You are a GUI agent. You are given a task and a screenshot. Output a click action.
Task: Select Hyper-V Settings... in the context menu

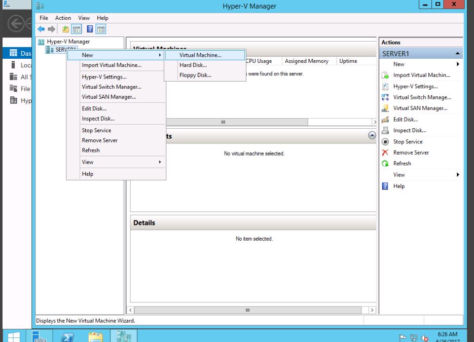click(116, 77)
